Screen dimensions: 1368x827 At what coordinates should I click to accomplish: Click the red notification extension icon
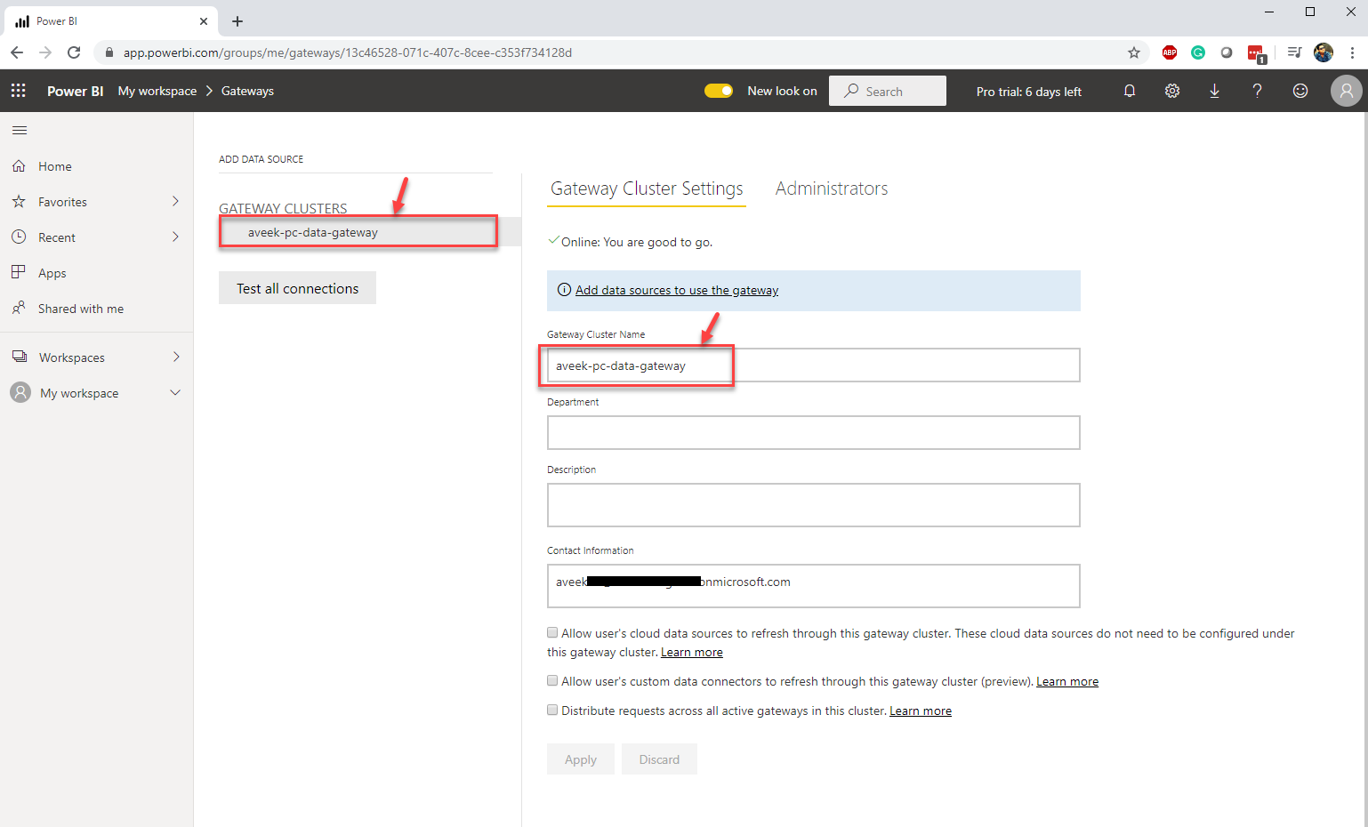1256,53
